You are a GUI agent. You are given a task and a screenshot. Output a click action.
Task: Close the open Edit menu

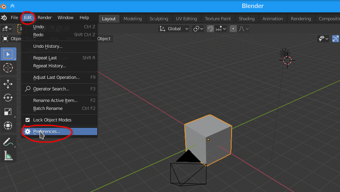point(28,18)
